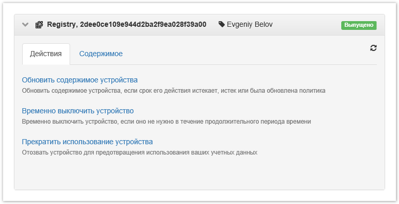
Task: Click the empty header bar before the status badge
Action: tap(307, 25)
